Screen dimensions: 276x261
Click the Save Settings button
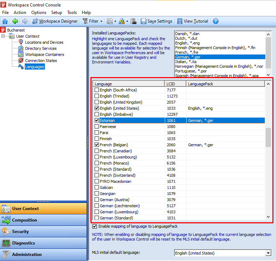[x=156, y=21]
